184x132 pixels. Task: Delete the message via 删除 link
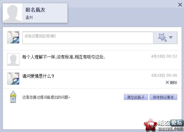point(173,82)
